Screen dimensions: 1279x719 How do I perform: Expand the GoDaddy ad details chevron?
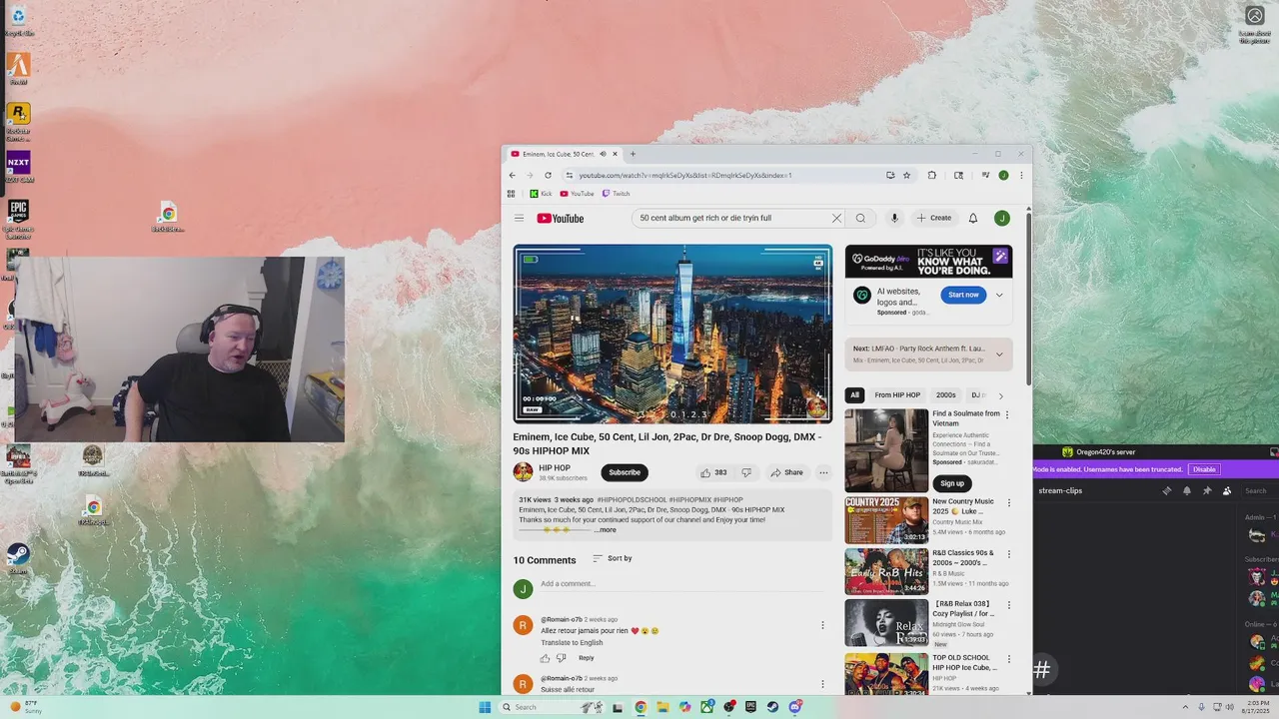click(x=998, y=295)
